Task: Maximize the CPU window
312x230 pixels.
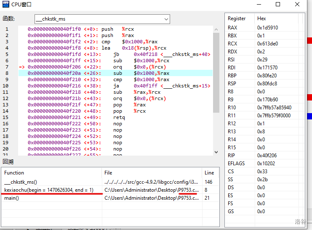Action: (278, 5)
